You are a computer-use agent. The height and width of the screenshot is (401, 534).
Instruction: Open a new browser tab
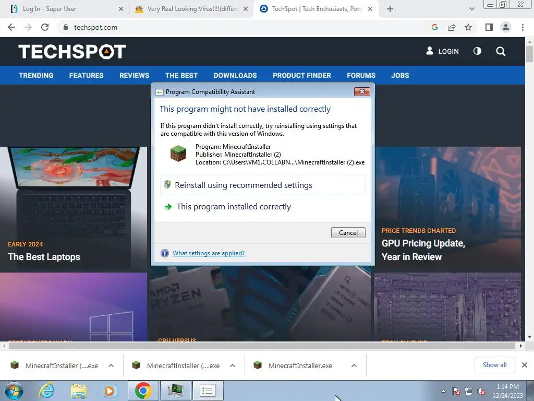click(x=390, y=9)
